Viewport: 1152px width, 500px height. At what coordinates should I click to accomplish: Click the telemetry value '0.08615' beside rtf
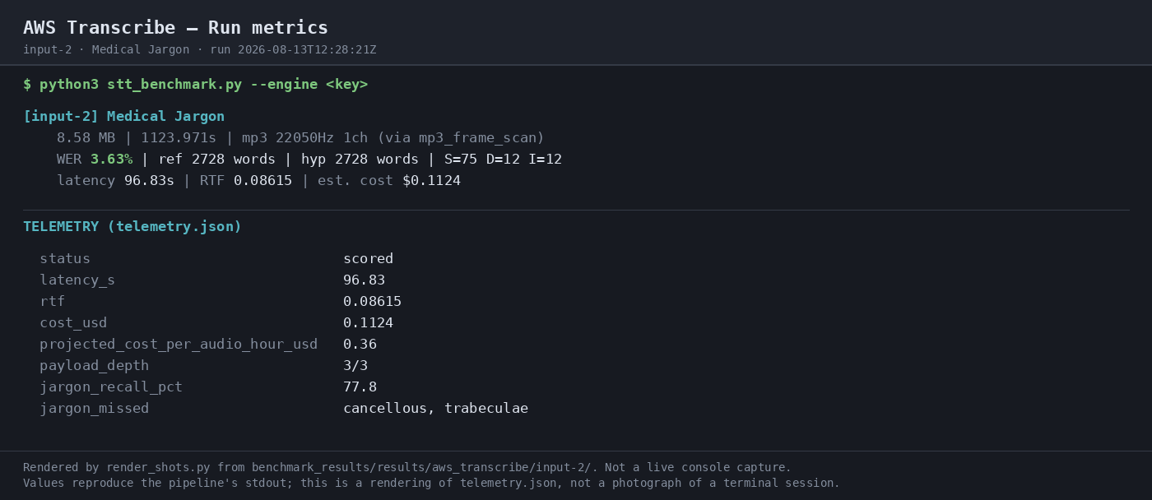pos(372,302)
